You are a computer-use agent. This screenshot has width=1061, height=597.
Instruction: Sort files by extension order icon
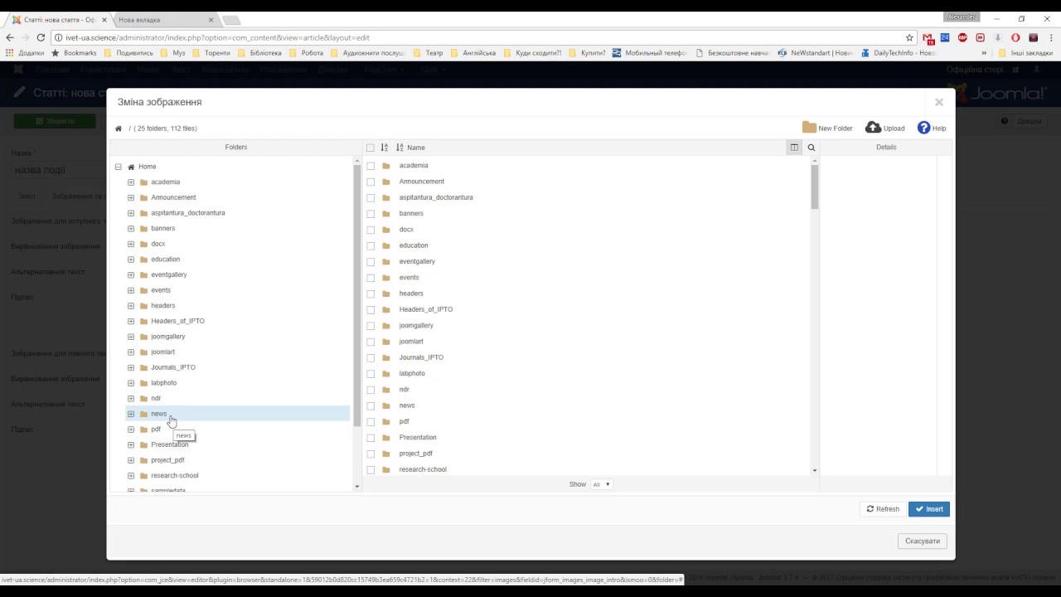[x=384, y=148]
